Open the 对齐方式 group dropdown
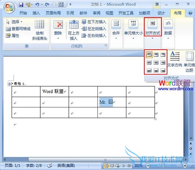 [153, 30]
